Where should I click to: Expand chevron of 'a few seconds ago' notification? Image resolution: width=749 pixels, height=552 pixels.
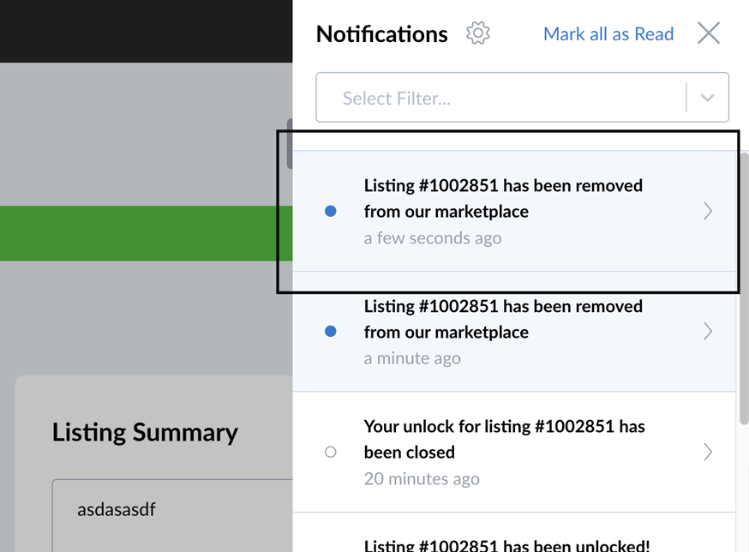[708, 211]
